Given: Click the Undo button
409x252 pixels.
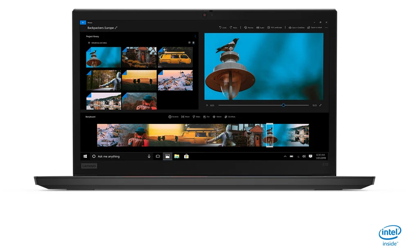Looking at the screenshot, I should 222,28.
